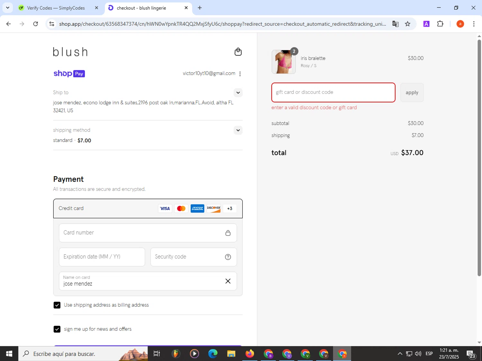Viewport: 482px width, 361px height.
Task: Clear the Name on card field
Action: (x=228, y=281)
